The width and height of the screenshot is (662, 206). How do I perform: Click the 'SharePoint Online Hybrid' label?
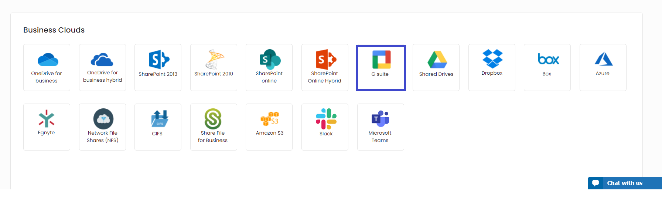pyautogui.click(x=324, y=77)
